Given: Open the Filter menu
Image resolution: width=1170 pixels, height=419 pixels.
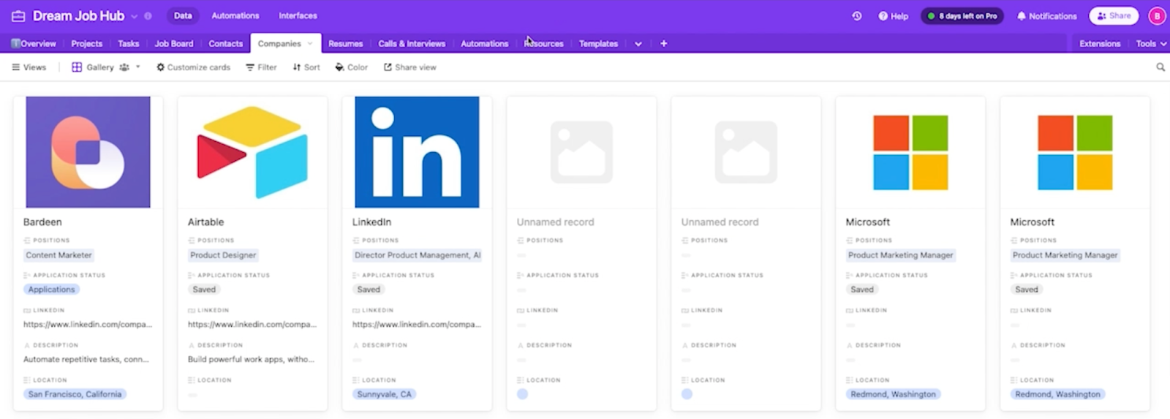Looking at the screenshot, I should 261,67.
